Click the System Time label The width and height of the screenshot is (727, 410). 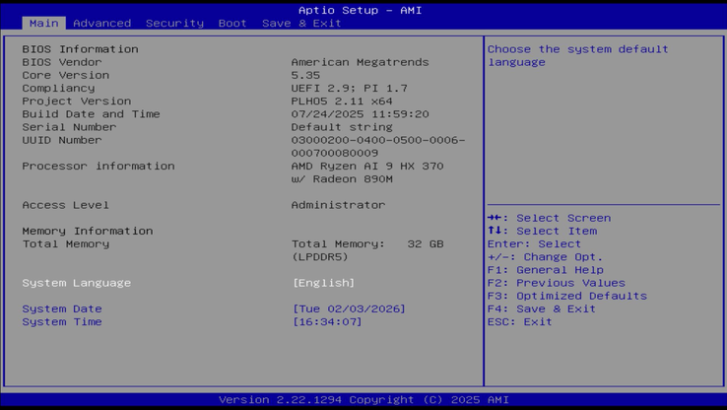62,321
